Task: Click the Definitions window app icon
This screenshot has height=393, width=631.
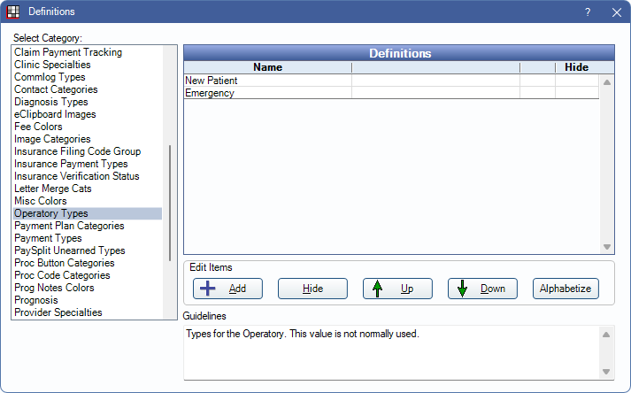Action: 12,12
